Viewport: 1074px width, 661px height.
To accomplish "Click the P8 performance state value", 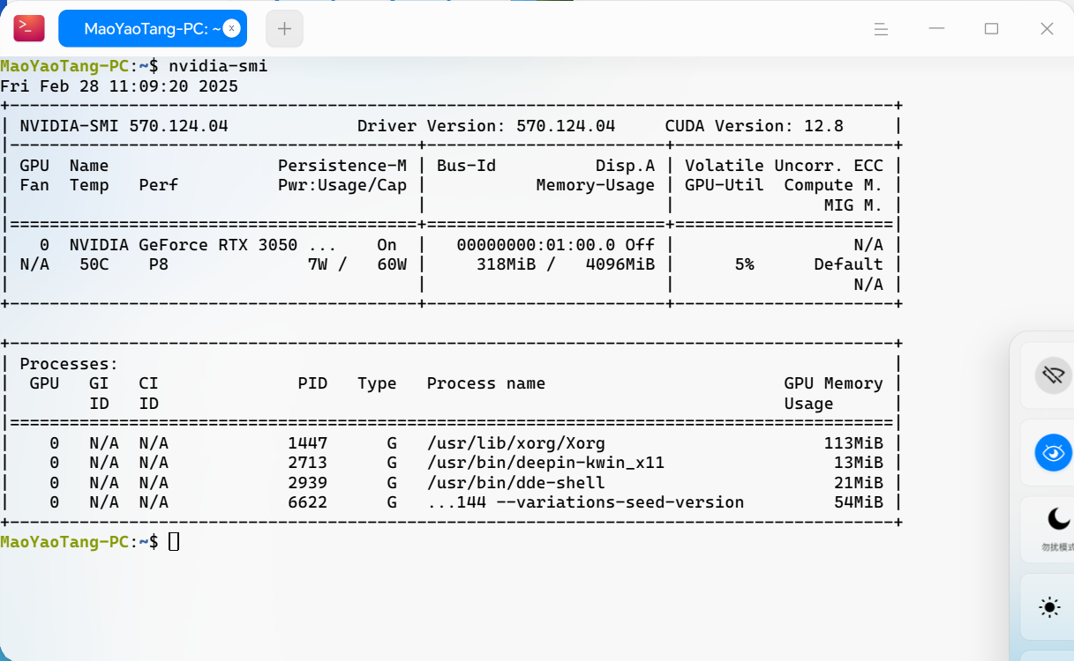I will 159,264.
